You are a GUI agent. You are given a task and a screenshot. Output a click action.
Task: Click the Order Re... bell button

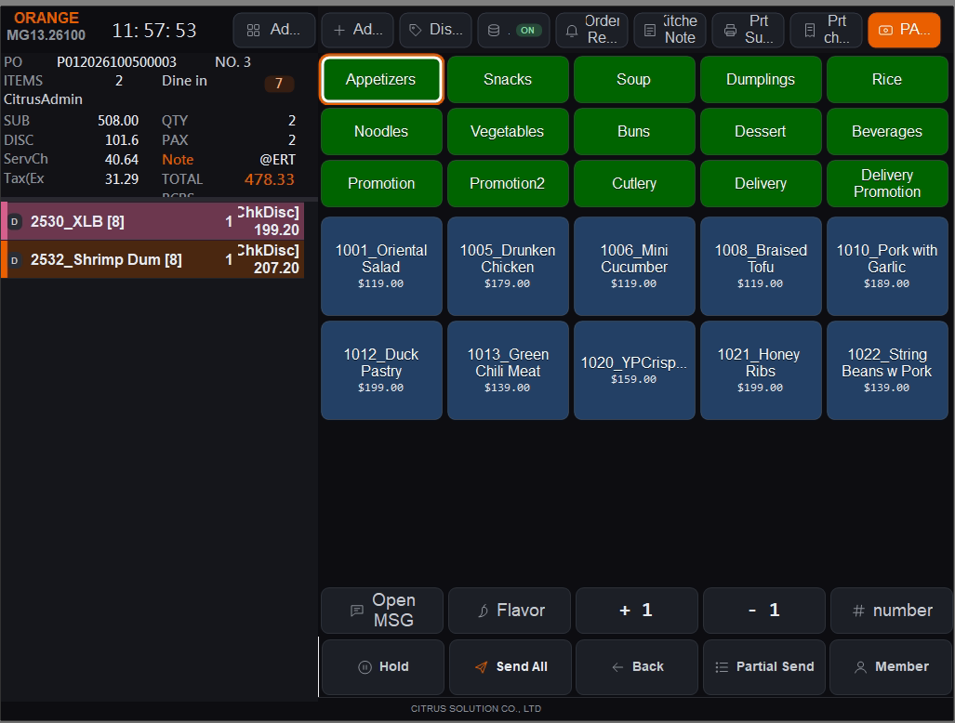592,30
